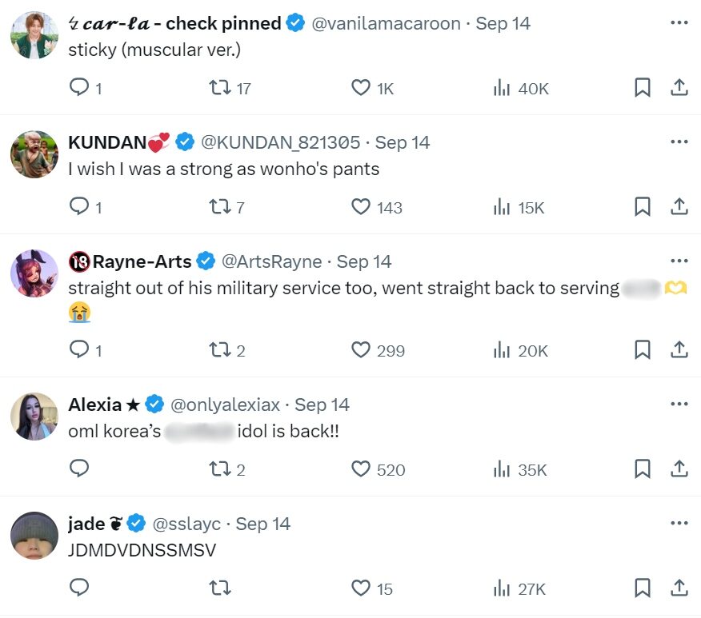Viewport: 701px width, 618px height.
Task: Click KUNDAN's profile avatar
Action: 34,154
